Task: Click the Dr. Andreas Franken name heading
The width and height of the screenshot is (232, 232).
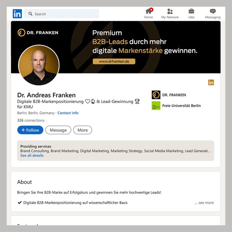Action: point(46,95)
